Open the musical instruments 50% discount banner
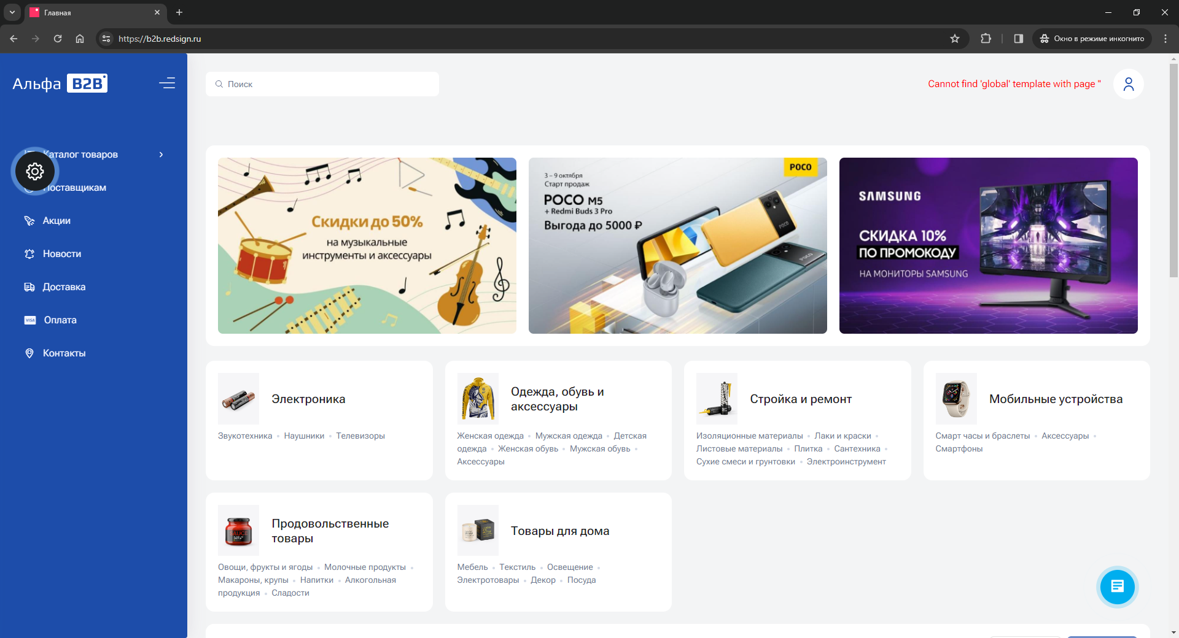 [367, 245]
